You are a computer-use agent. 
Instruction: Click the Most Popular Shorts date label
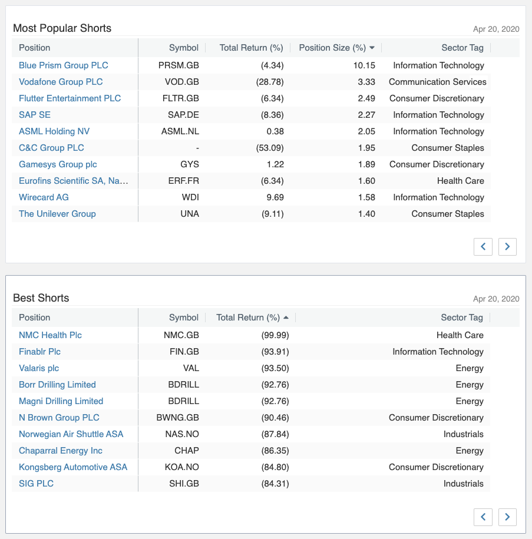496,29
